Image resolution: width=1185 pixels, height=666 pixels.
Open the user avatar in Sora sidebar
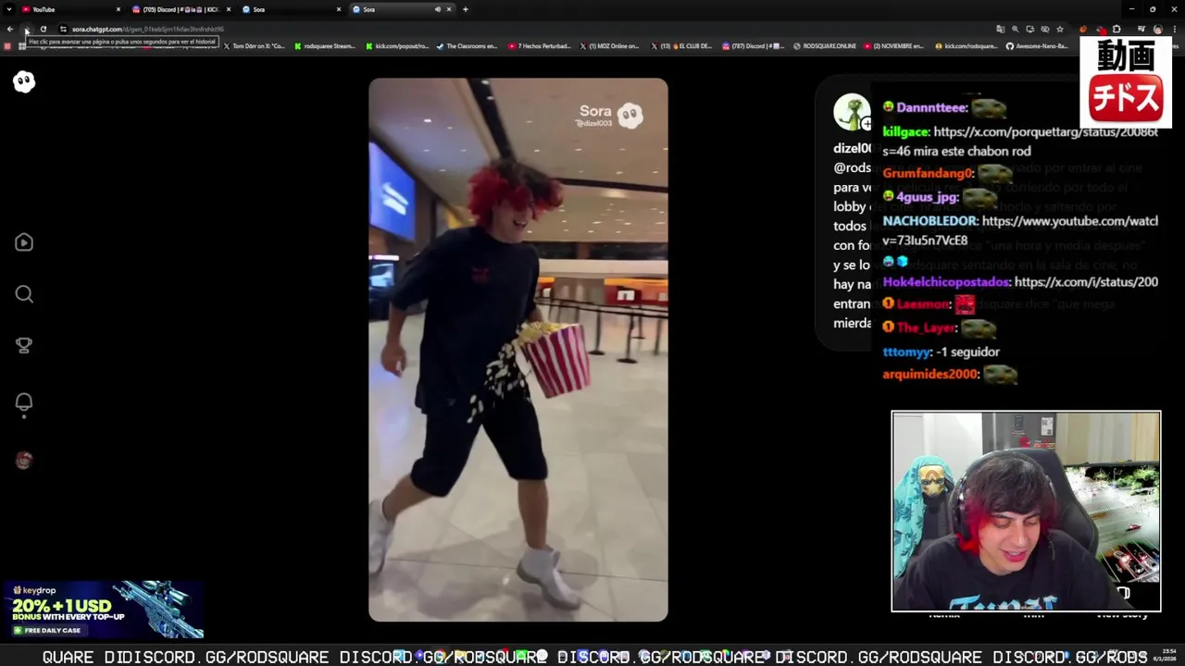[24, 460]
